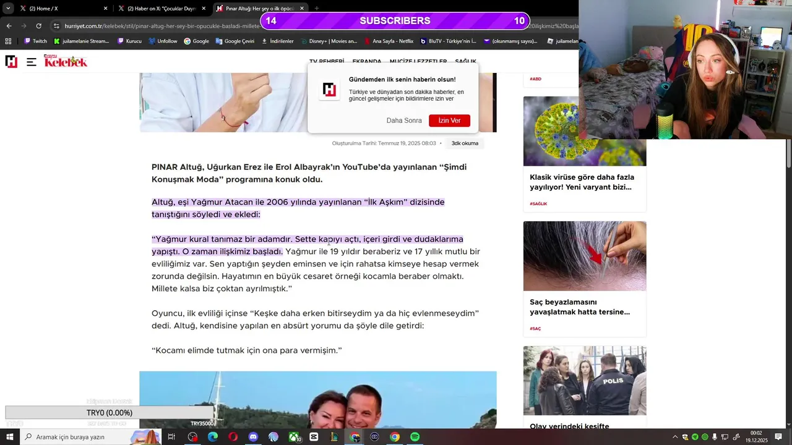792x445 pixels.
Task: Click the #SAĞLIK tag
Action: 538,203
